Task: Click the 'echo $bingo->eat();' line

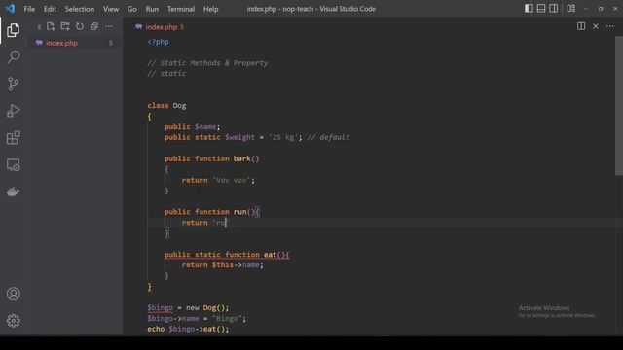Action: point(188,329)
